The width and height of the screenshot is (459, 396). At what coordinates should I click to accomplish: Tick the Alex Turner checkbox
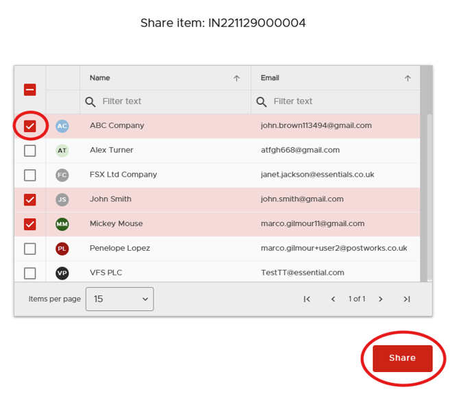coord(30,151)
